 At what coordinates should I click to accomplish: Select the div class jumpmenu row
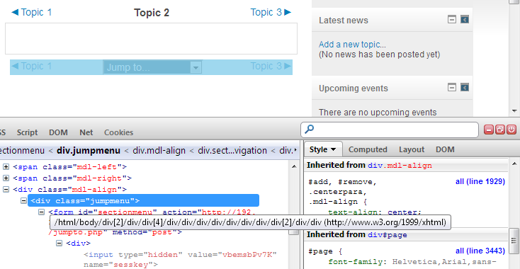143,201
